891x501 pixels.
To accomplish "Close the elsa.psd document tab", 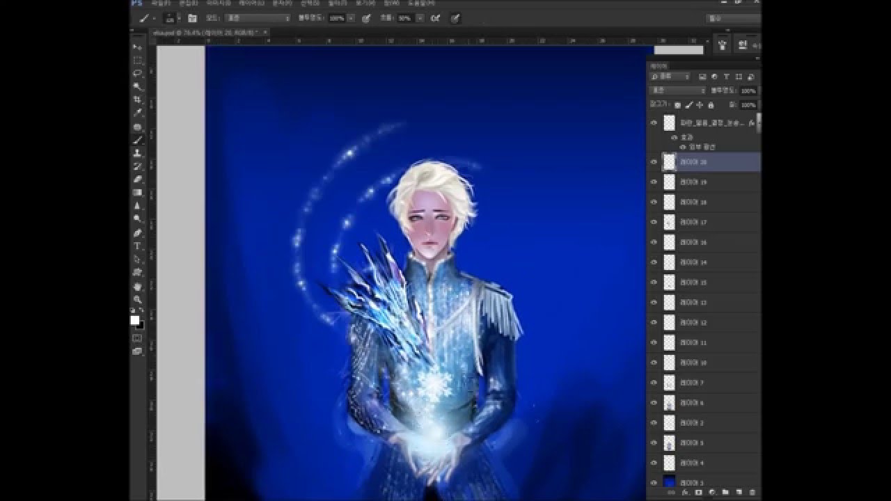I will [265, 32].
